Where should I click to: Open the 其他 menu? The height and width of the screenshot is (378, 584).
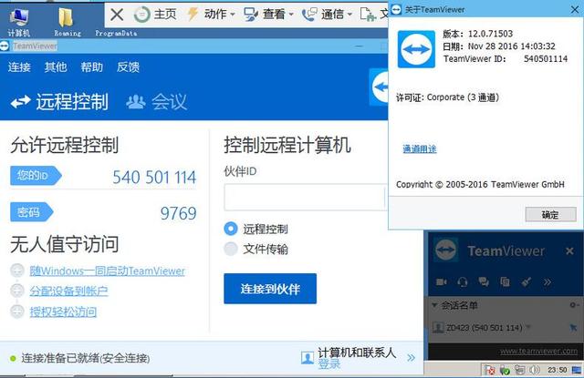click(x=56, y=67)
